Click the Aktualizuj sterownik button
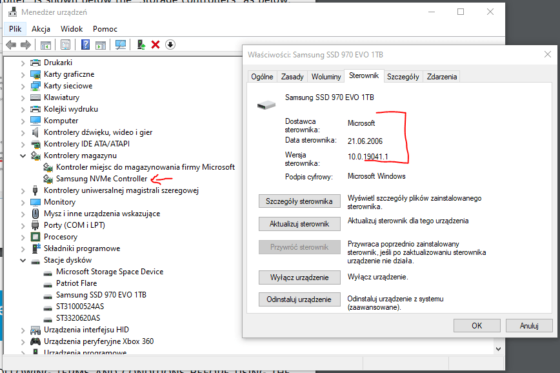The width and height of the screenshot is (560, 373). (299, 224)
